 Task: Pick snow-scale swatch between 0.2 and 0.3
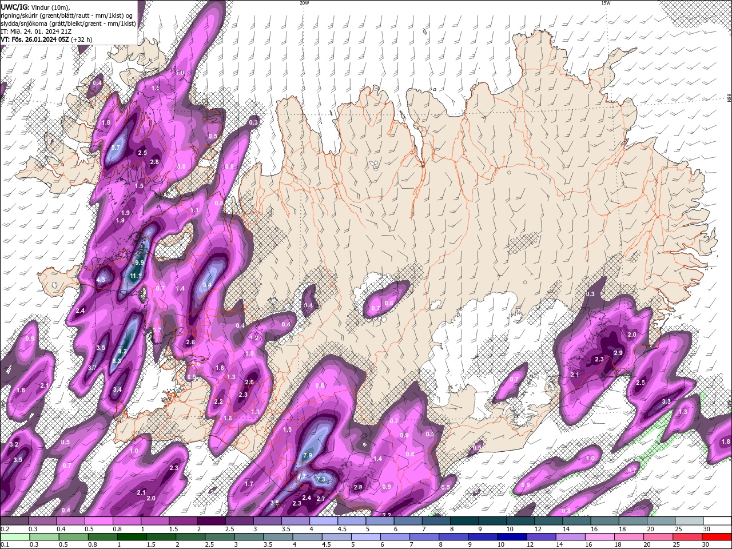(14, 521)
